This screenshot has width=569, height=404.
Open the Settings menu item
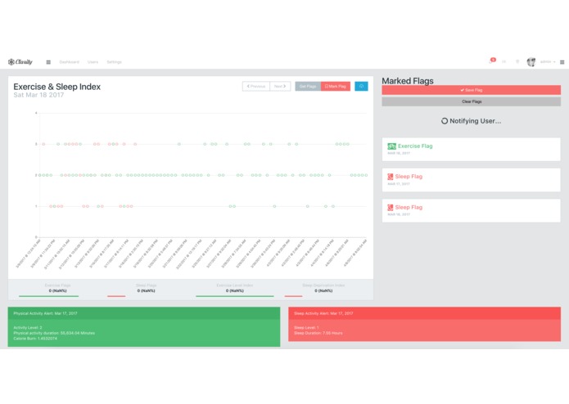click(114, 62)
